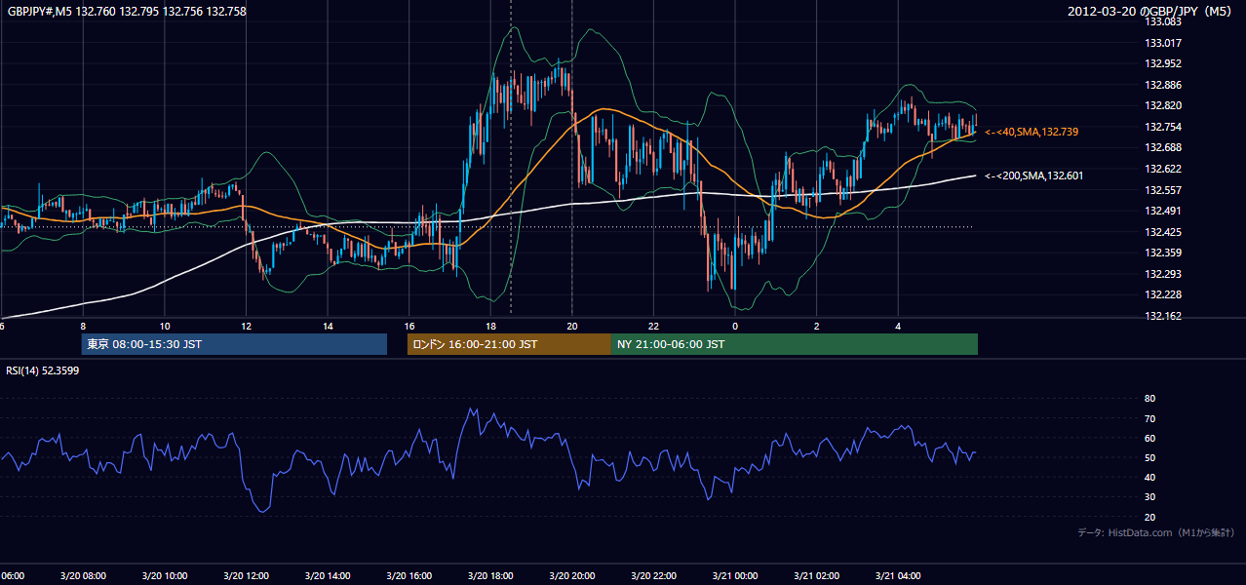Click the bottom time label 3/20 08:00
This screenshot has width=1246, height=585.
tap(82, 576)
